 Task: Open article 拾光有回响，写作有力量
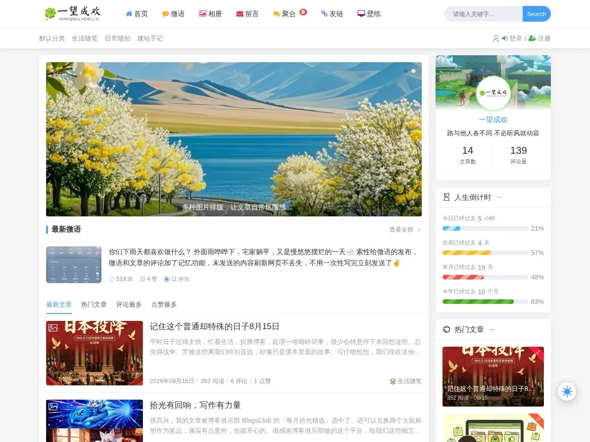(195, 405)
